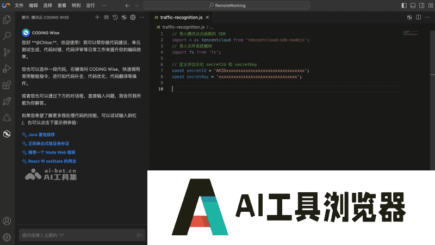
Task: Click the secretKey constant on line 8
Action: point(197,77)
